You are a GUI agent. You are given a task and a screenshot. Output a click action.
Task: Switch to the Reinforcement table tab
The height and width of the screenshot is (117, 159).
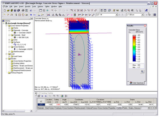80,108
